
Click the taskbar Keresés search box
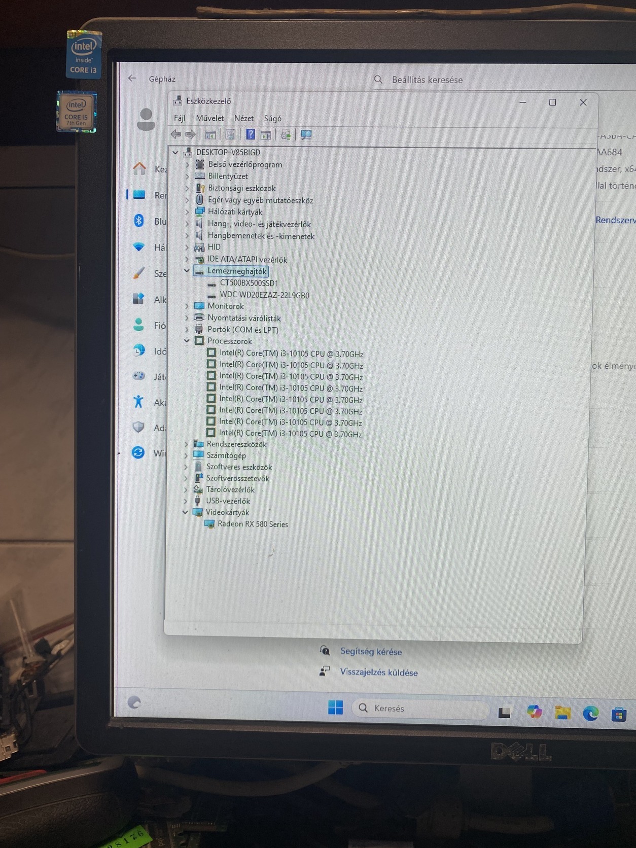(x=420, y=709)
